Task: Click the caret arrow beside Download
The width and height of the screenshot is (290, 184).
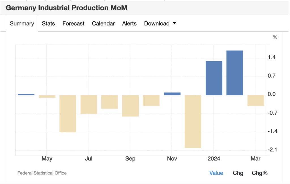Action: coord(174,23)
